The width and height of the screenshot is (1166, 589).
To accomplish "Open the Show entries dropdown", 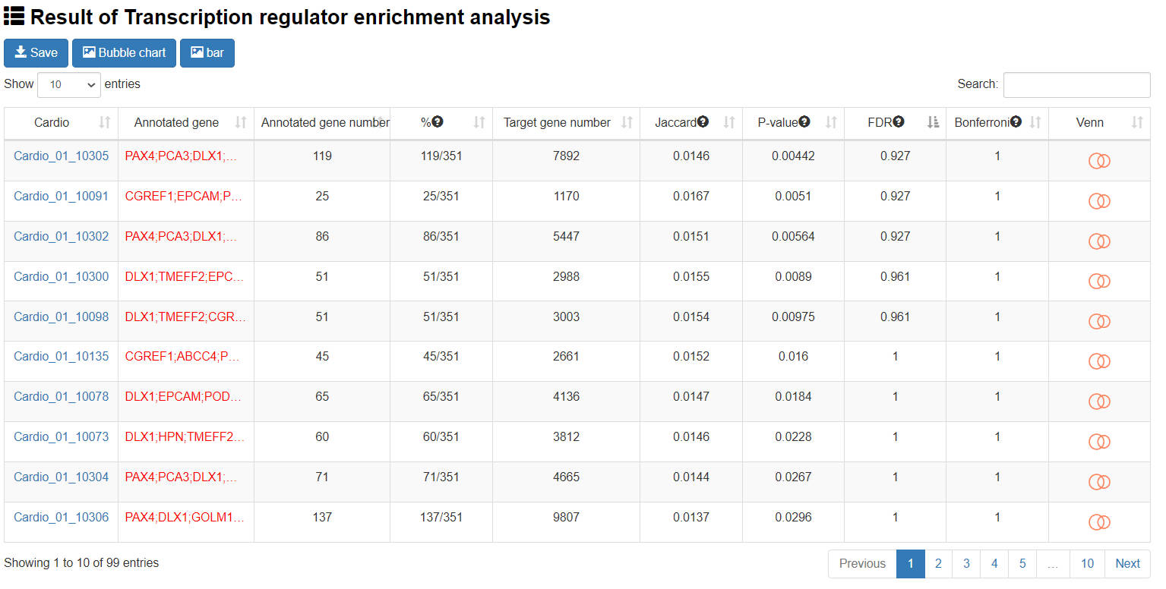I will [69, 85].
